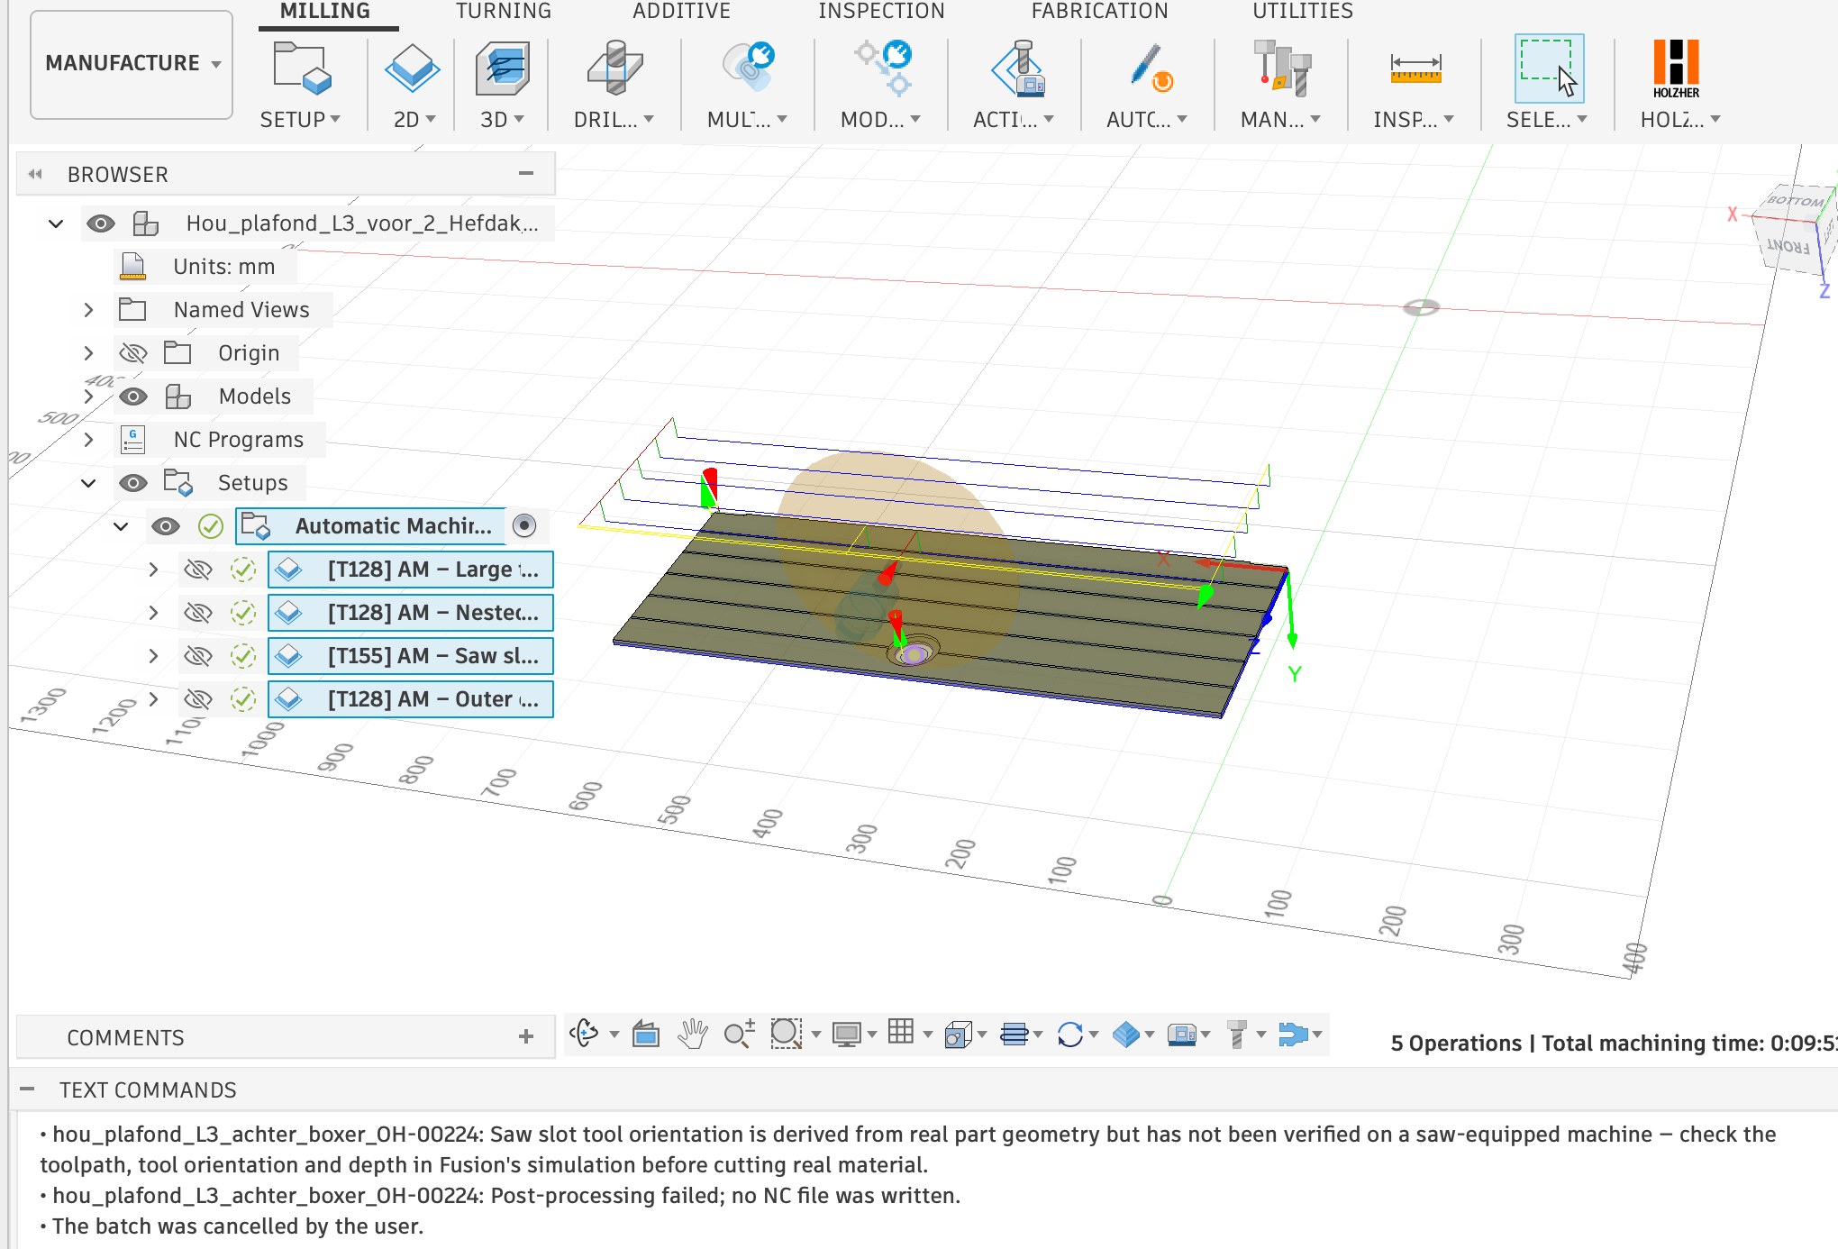This screenshot has height=1249, width=1838.
Task: Open the Grid and snaps settings icon
Action: [901, 1032]
